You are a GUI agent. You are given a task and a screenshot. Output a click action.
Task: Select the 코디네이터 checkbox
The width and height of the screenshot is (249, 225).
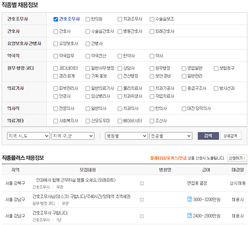pos(56,68)
